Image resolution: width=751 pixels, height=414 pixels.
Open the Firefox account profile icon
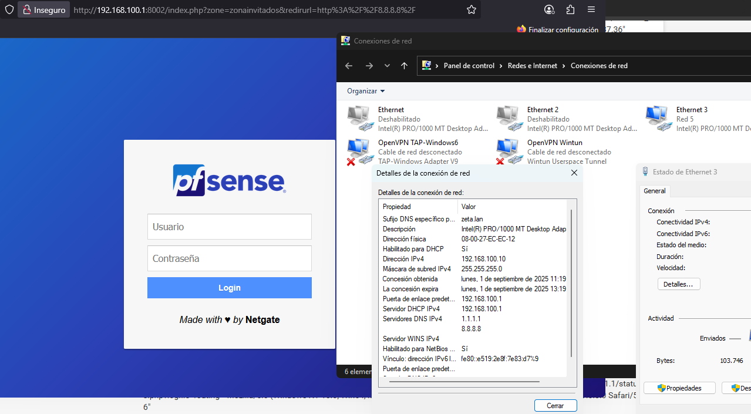549,9
